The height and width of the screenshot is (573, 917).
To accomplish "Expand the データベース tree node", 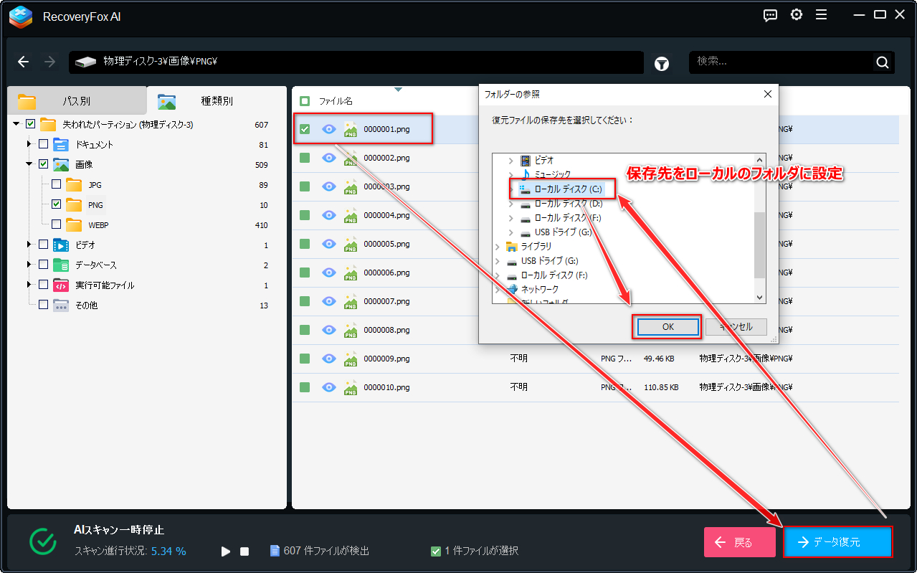I will pyautogui.click(x=29, y=265).
